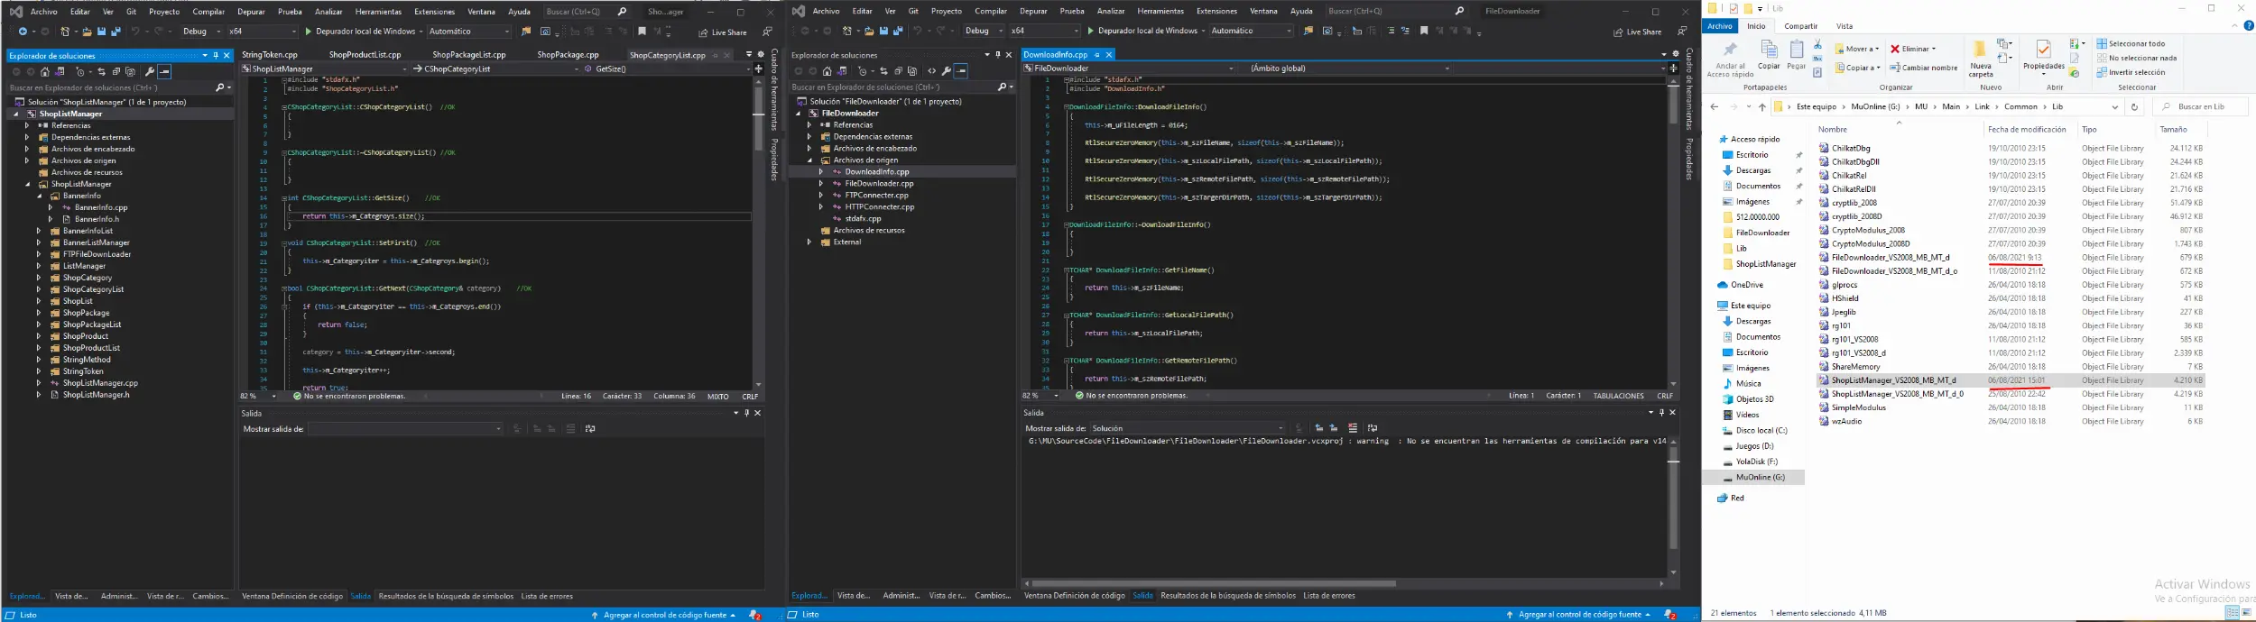Viewport: 2256px width, 622px height.
Task: Click the up-arrow navigation icon in File Explorer
Action: tap(1761, 106)
